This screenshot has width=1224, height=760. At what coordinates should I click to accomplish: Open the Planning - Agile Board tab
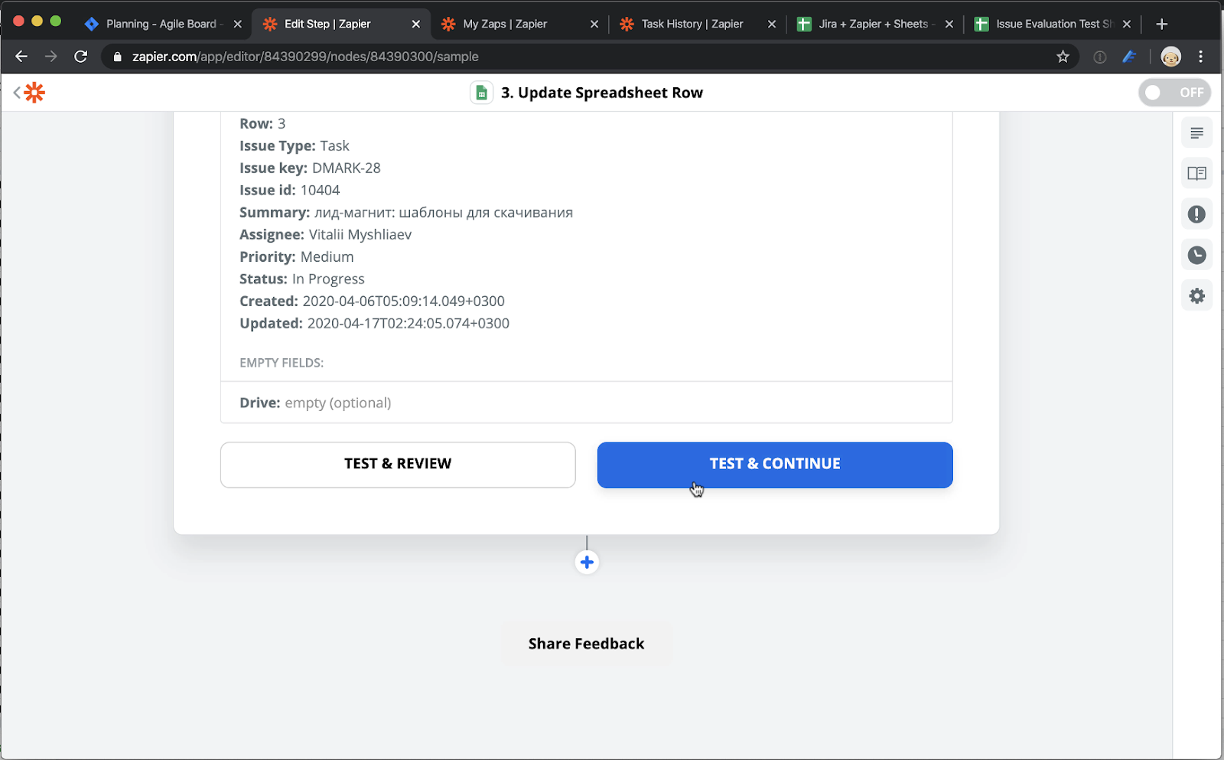tap(163, 24)
